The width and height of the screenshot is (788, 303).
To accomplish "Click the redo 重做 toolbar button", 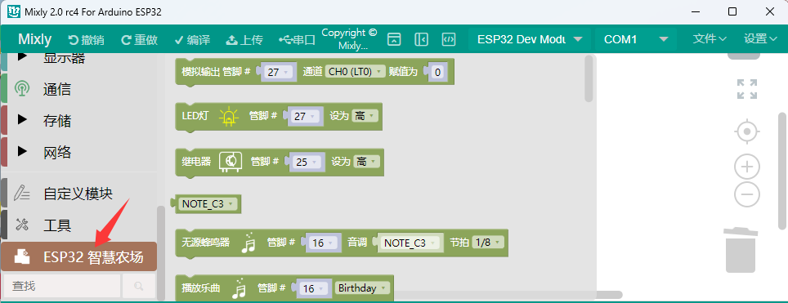I will click(139, 40).
